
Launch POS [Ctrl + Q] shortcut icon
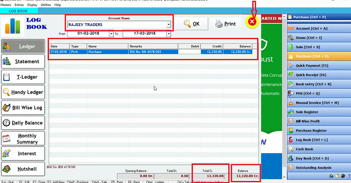coord(291,93)
